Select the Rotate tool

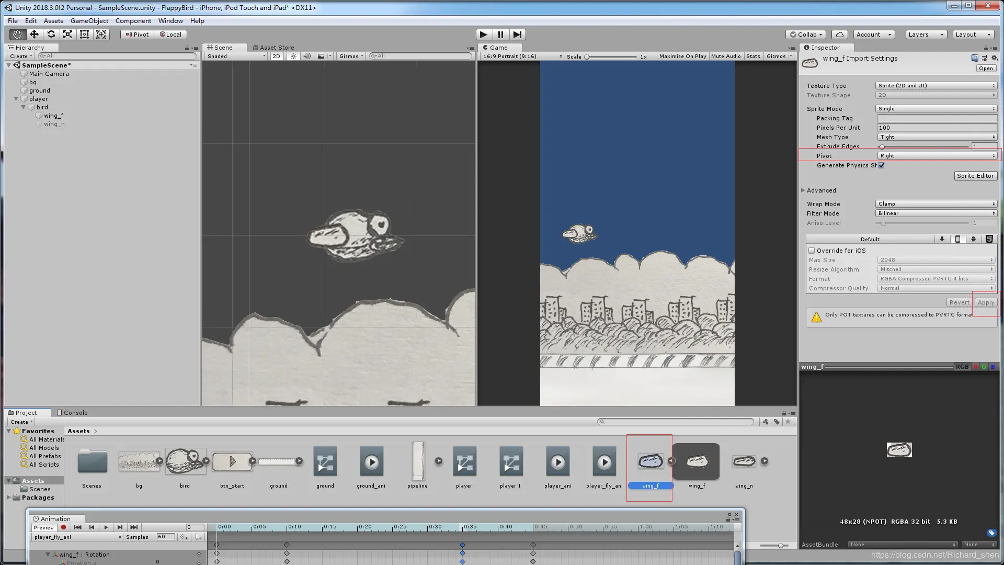pos(51,35)
